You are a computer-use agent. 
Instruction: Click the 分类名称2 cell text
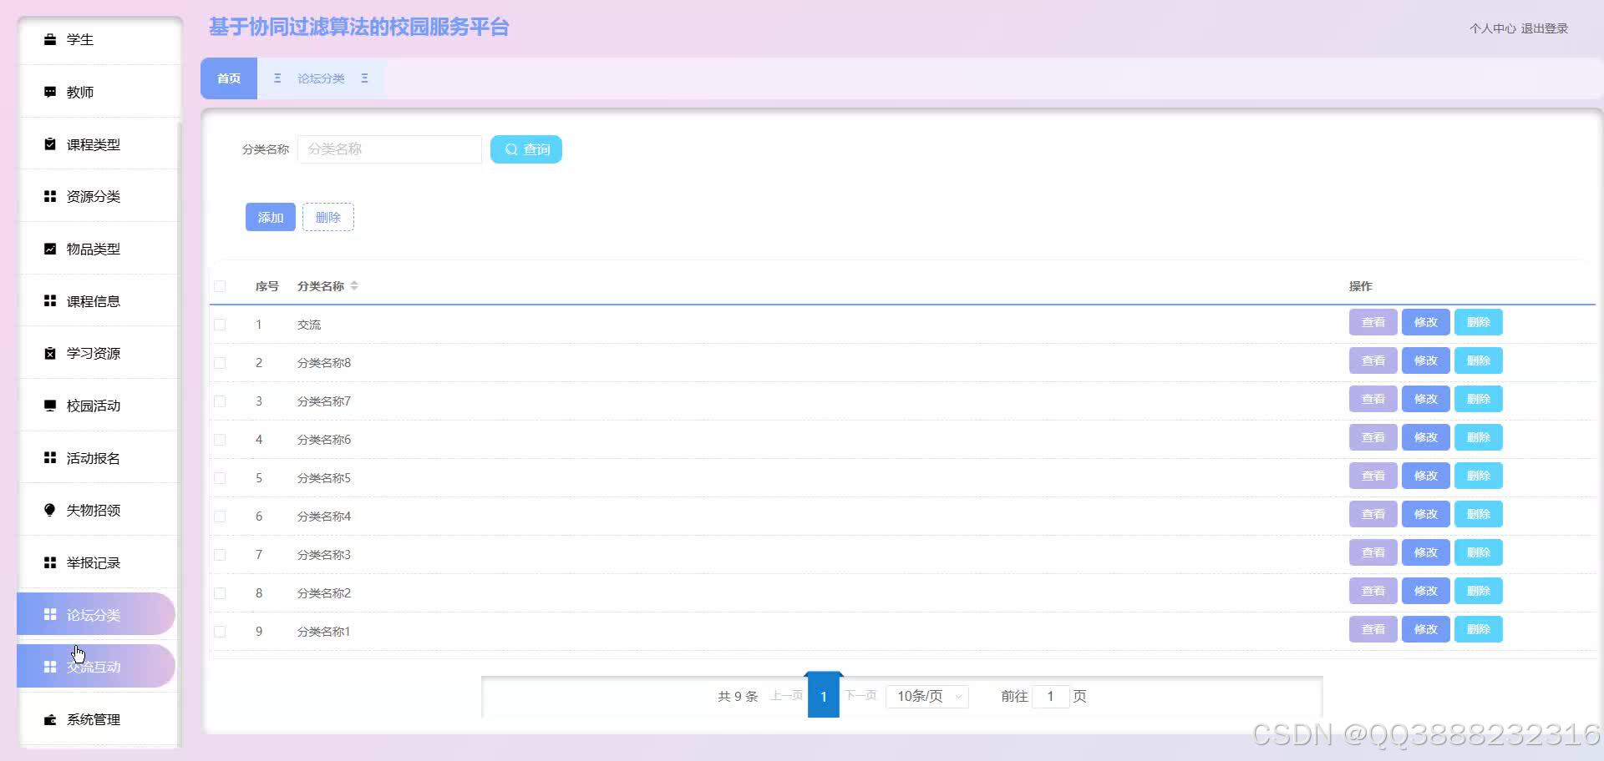324,593
